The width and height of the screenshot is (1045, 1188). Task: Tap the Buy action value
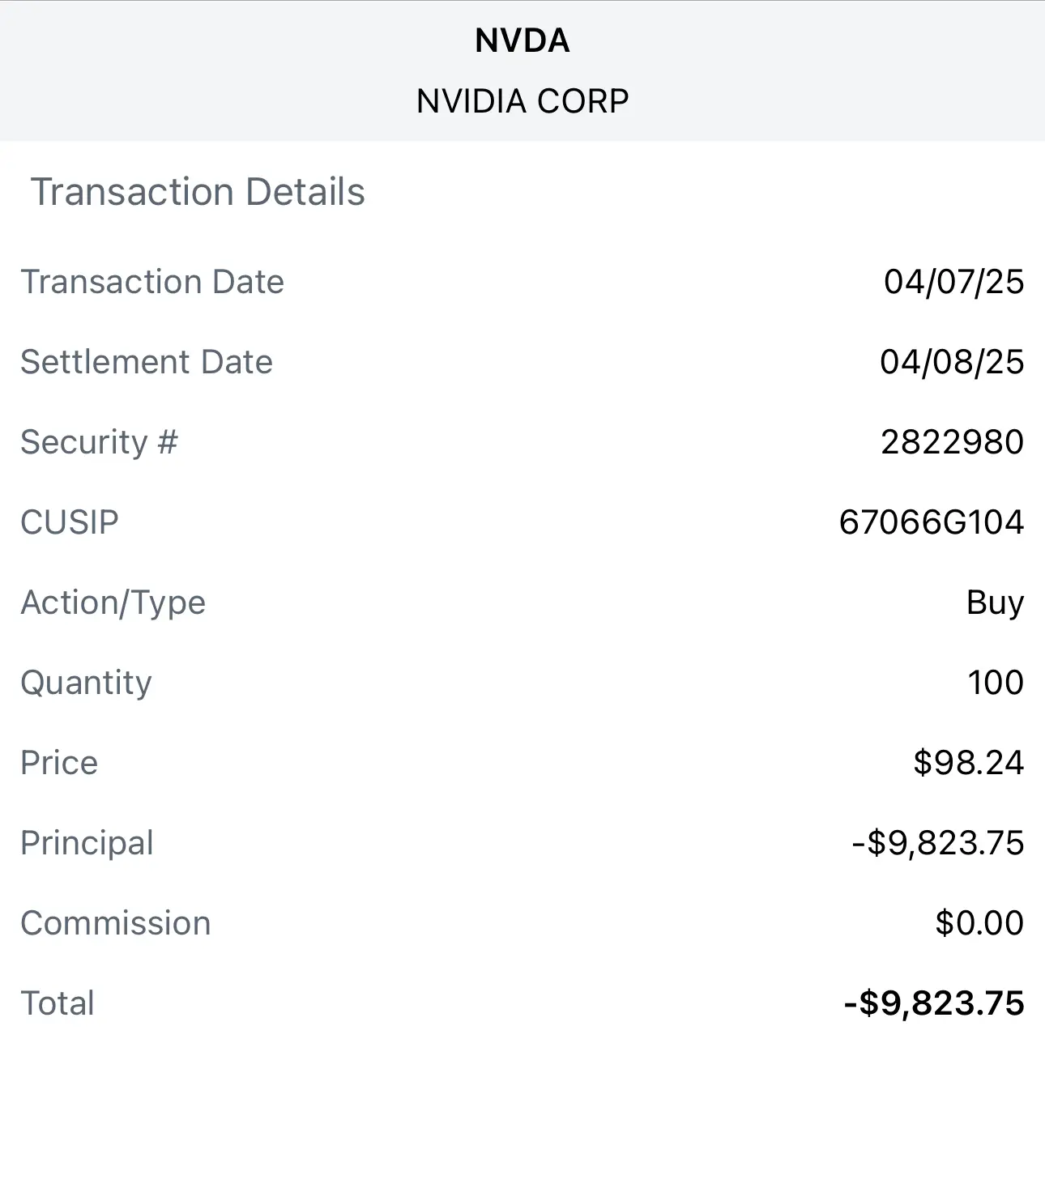996,603
